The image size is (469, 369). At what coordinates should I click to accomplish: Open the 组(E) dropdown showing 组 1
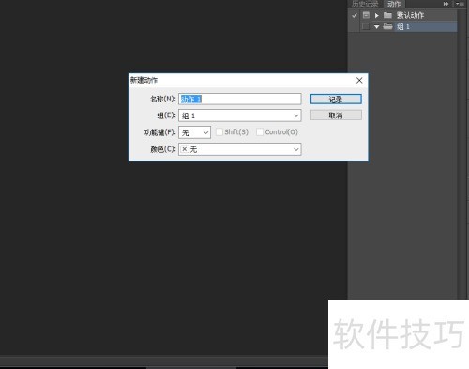point(240,115)
